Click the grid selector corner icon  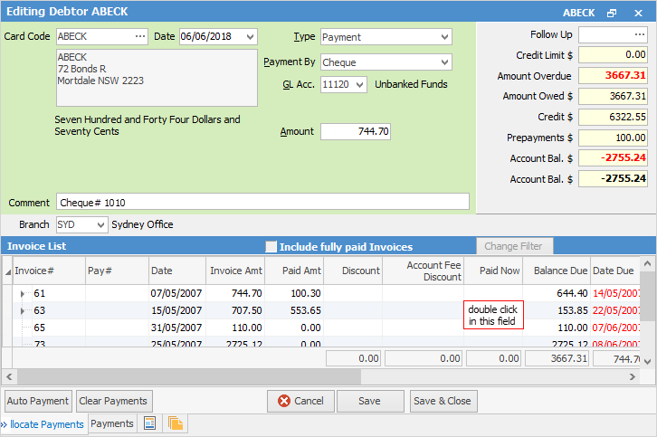[7, 271]
